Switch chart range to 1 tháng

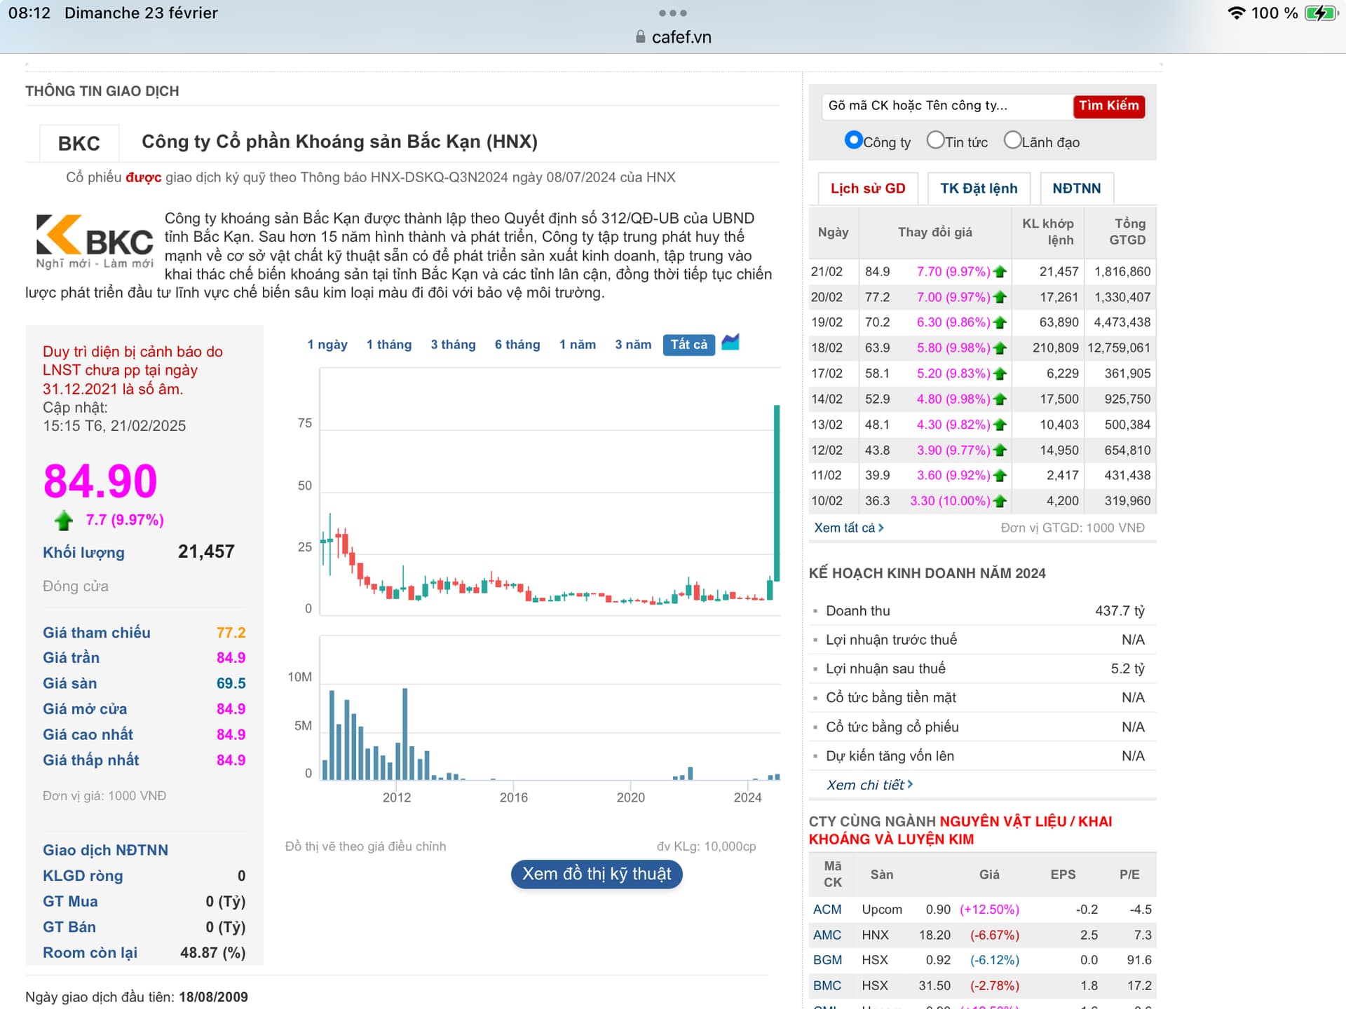click(388, 345)
